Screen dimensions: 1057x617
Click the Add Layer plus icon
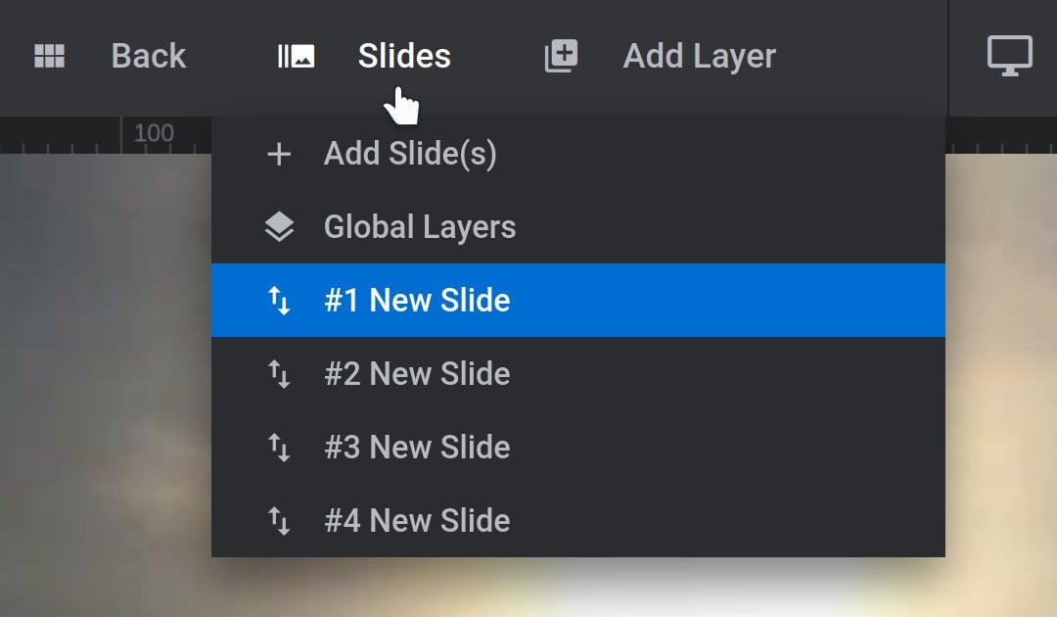(x=561, y=55)
